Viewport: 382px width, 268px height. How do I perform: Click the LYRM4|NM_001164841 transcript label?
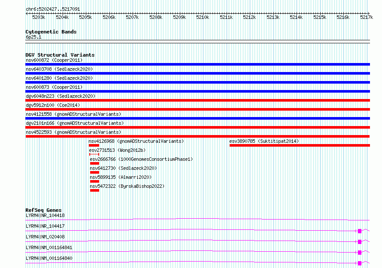tap(49, 247)
